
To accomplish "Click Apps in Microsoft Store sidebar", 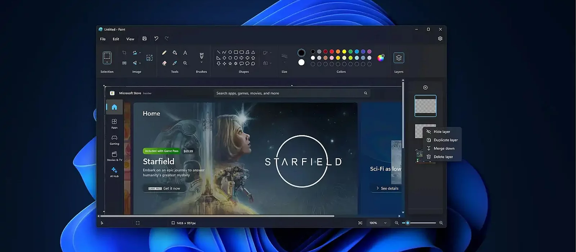I will coord(114,123).
